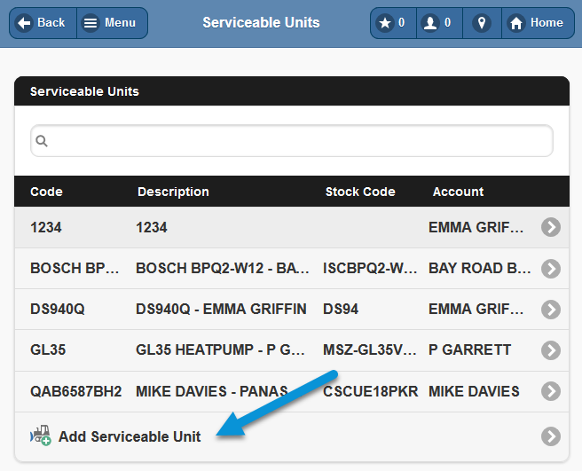
Task: Select the GL35 HEATPUMP unit row
Action: pyautogui.click(x=291, y=350)
